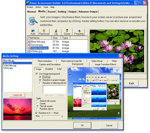Move the file up with the Up button
The image size is (150, 133).
click(x=56, y=32)
